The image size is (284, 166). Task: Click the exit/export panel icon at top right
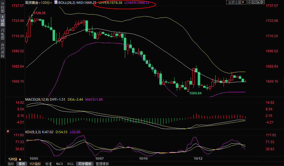pyautogui.click(x=263, y=2)
